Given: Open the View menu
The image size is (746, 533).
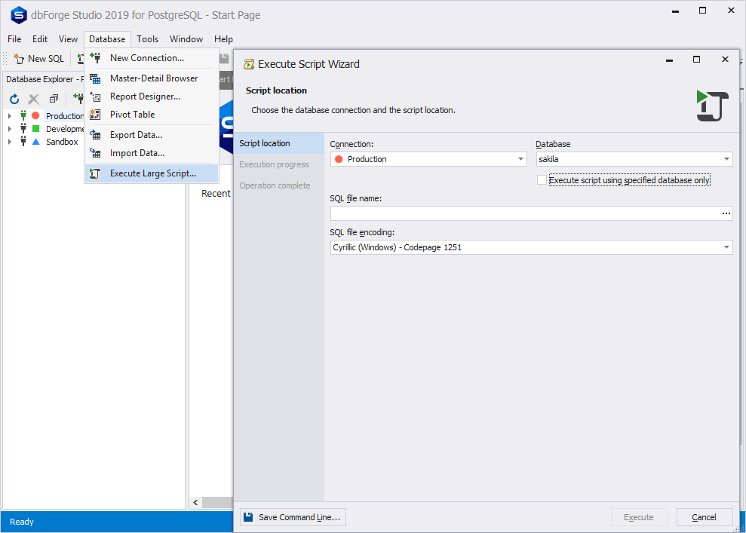Looking at the screenshot, I should pos(68,39).
